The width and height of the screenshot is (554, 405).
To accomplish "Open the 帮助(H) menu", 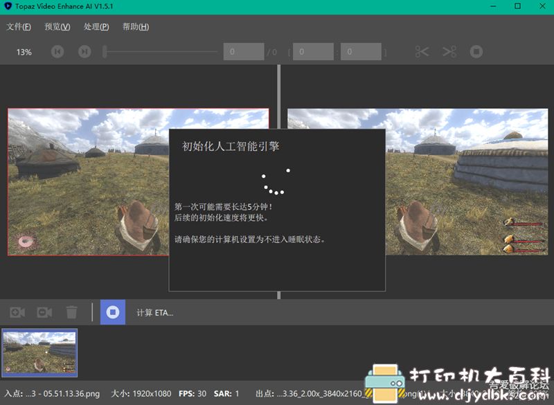I will [136, 26].
